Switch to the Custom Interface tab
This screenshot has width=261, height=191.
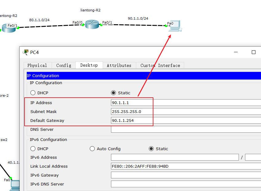(x=160, y=65)
